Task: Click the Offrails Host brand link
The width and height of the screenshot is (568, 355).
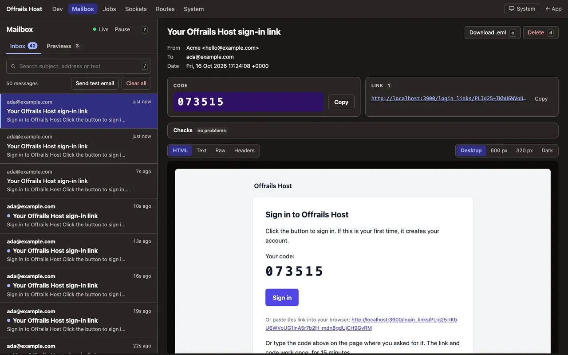Action: pyautogui.click(x=24, y=9)
